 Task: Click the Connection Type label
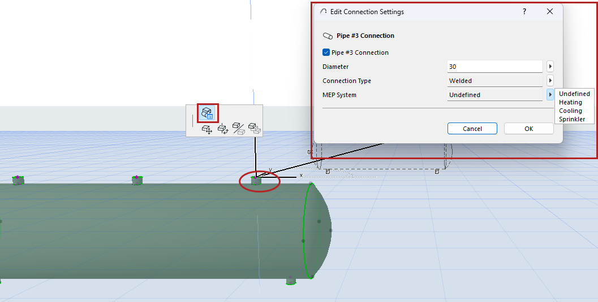coord(347,81)
